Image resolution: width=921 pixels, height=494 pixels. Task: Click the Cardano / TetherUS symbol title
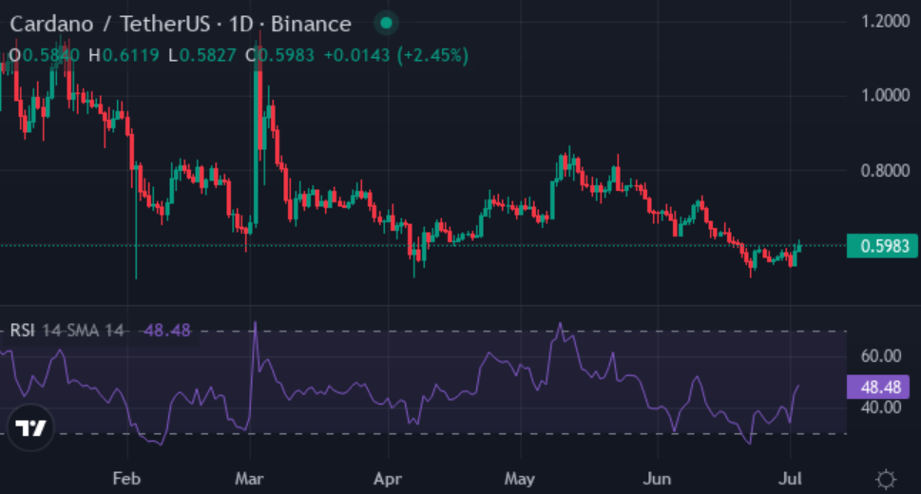pos(181,24)
